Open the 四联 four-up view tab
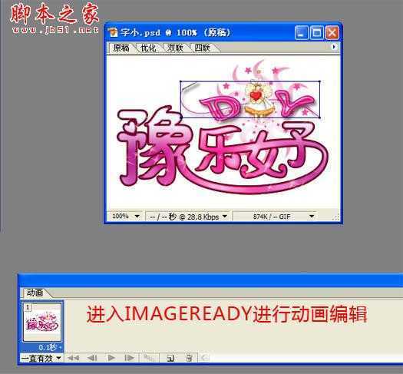Viewport: 403px width, 374px height. click(x=203, y=48)
